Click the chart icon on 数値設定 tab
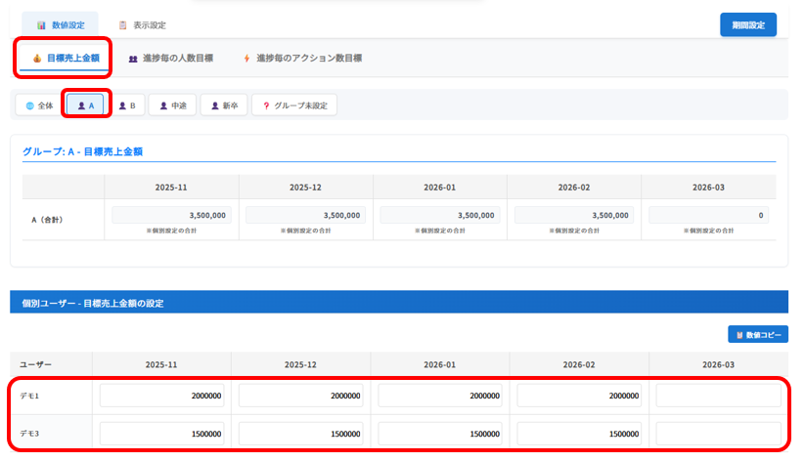Screen dimensions: 805x461 [x=41, y=24]
